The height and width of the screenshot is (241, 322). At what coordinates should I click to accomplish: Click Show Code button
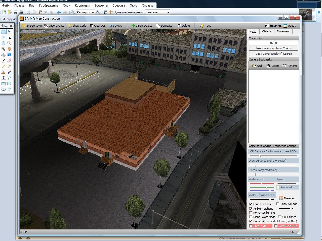(x=77, y=26)
